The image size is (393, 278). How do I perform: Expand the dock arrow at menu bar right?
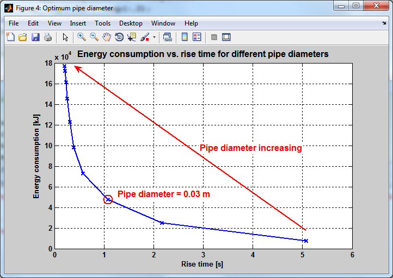(384, 23)
